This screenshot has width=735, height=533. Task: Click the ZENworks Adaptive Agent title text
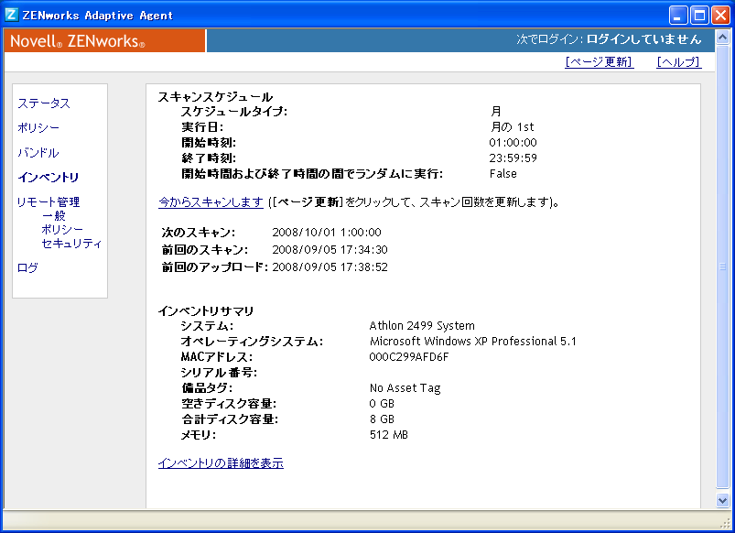pos(98,16)
